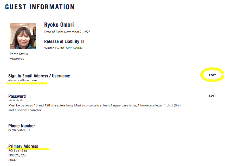The width and height of the screenshot is (227, 166).
Task: Click the Phone Number heading
Action: (x=22, y=126)
